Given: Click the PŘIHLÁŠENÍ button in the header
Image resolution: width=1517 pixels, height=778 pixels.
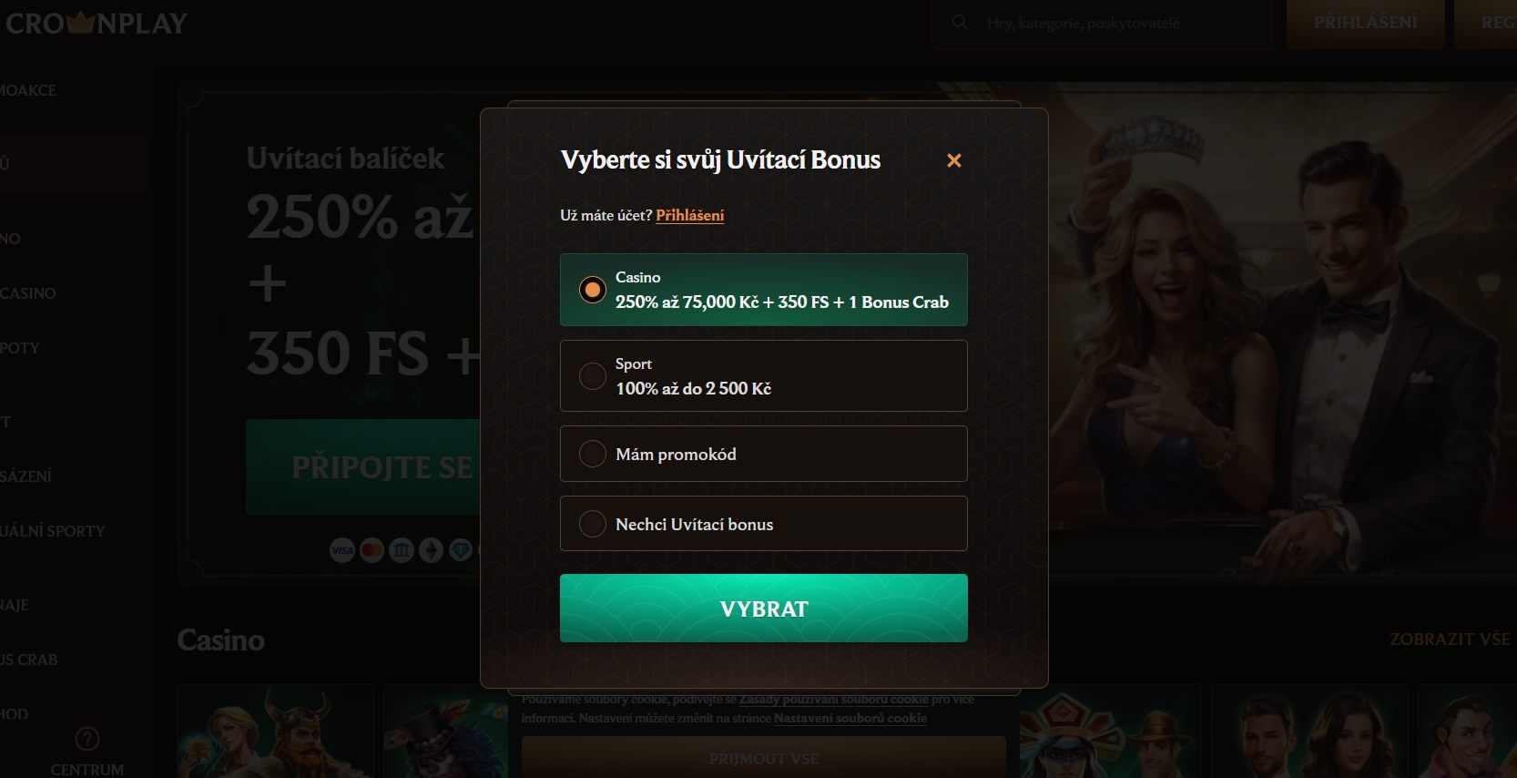Looking at the screenshot, I should (1365, 23).
